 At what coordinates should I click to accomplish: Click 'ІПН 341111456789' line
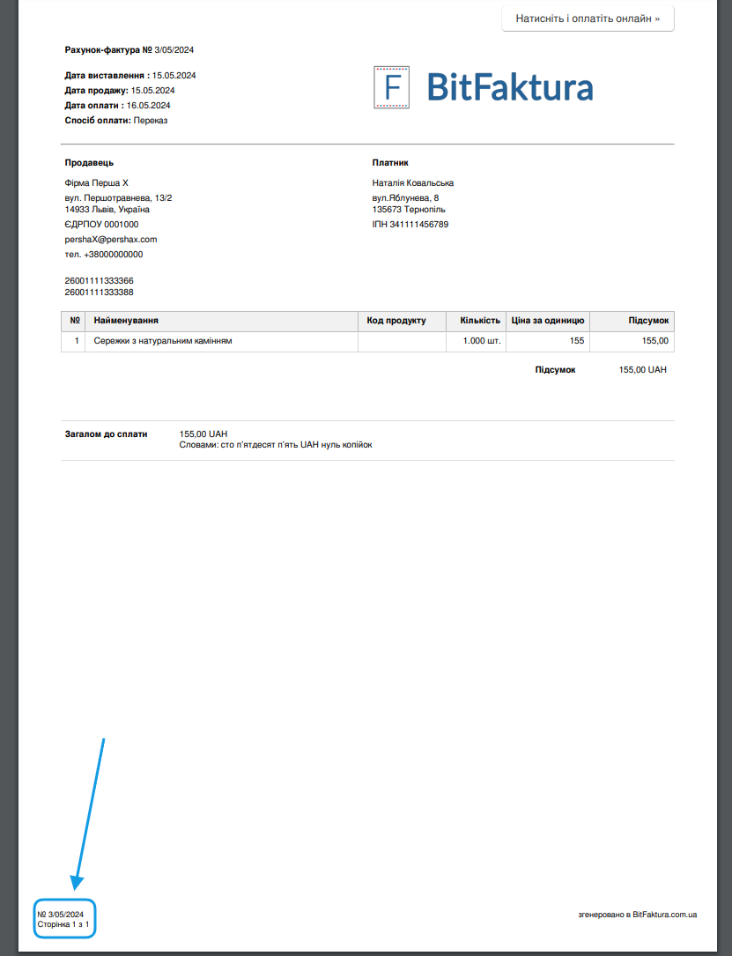[x=410, y=225]
